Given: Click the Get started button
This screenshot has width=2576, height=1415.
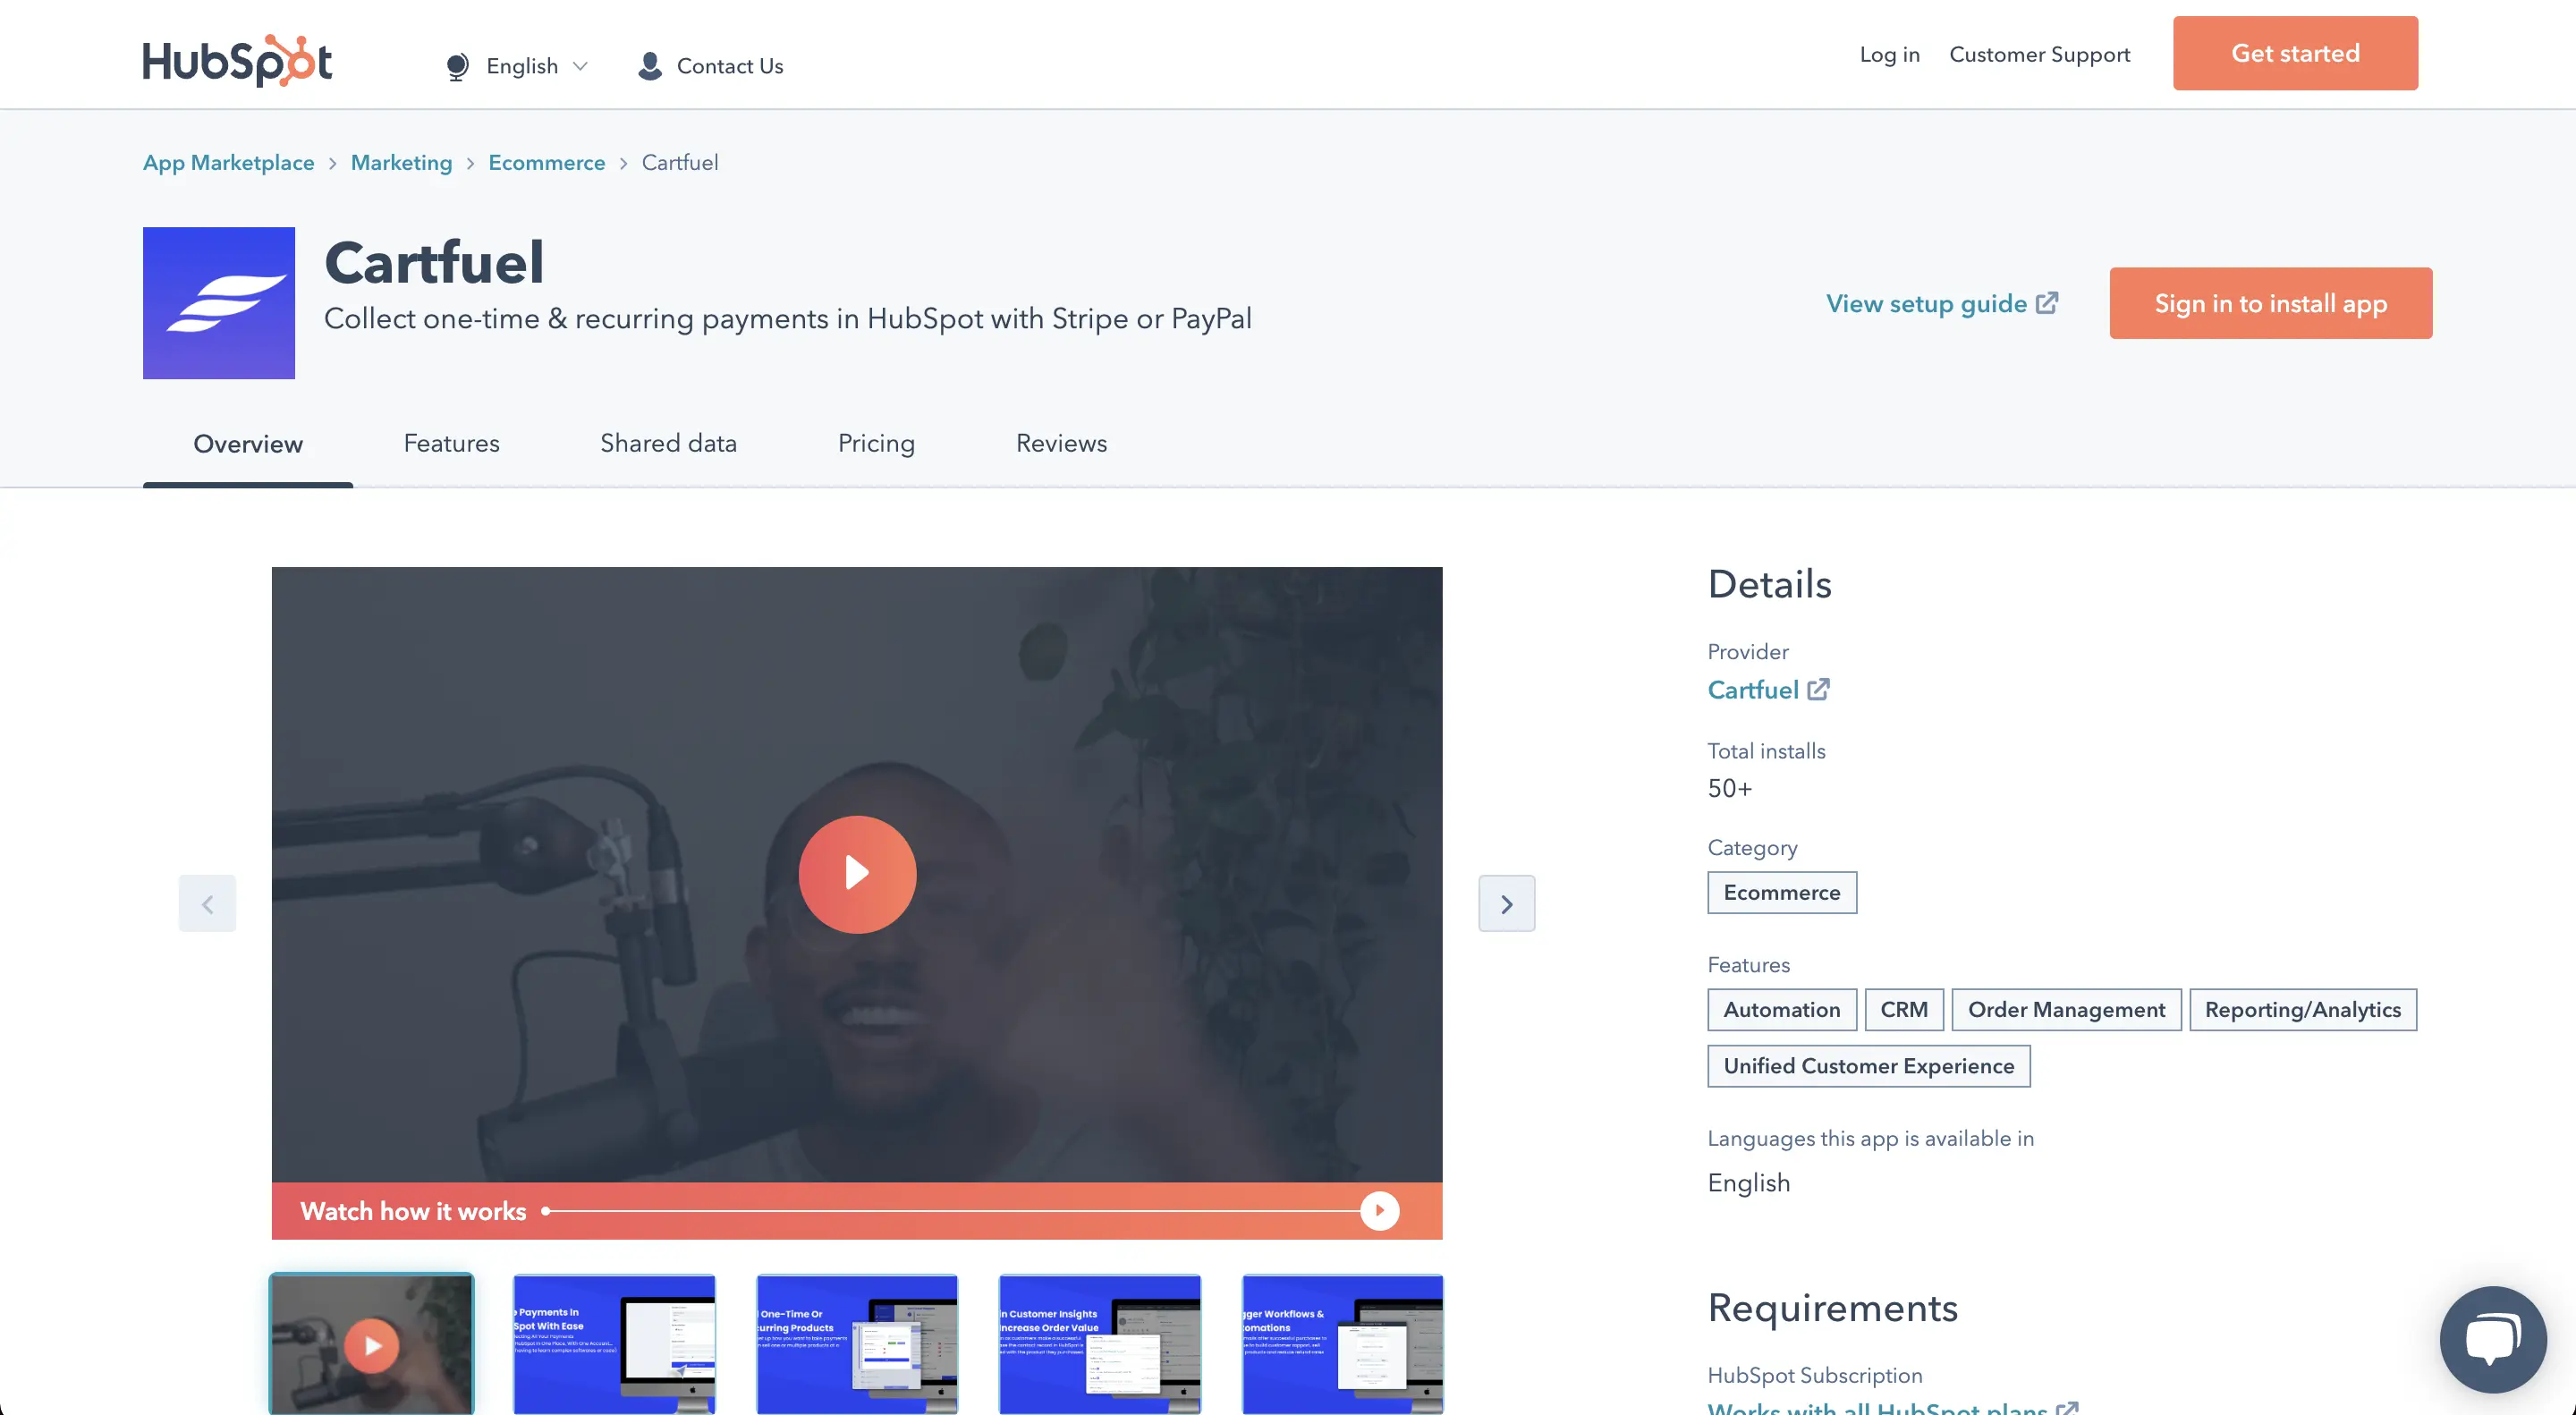Looking at the screenshot, I should point(2295,53).
